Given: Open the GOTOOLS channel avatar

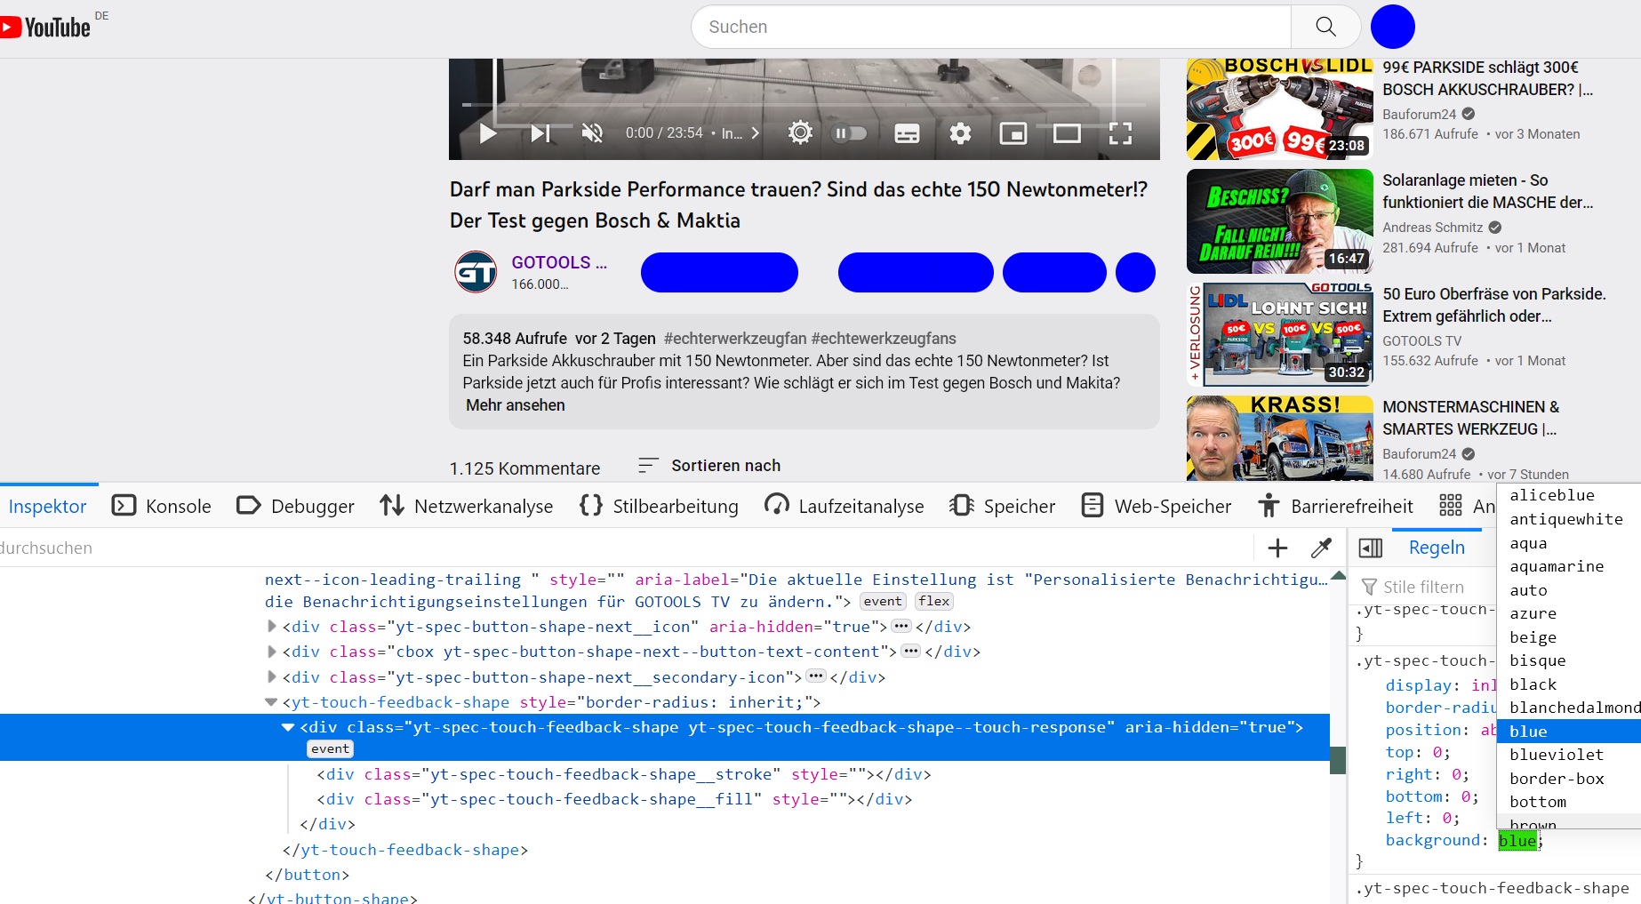Looking at the screenshot, I should coord(476,272).
